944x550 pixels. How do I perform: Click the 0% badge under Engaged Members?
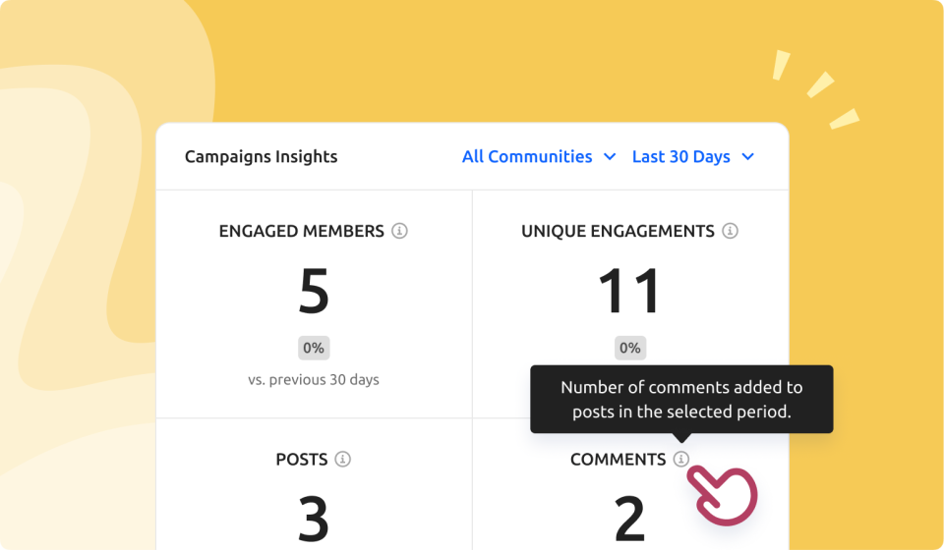pos(314,348)
